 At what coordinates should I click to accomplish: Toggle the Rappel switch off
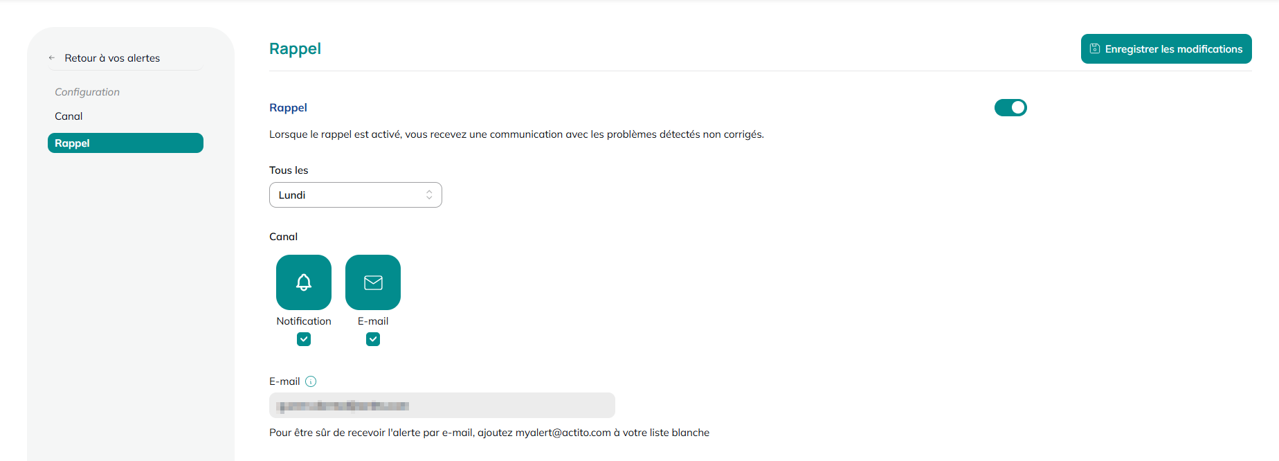point(1010,107)
